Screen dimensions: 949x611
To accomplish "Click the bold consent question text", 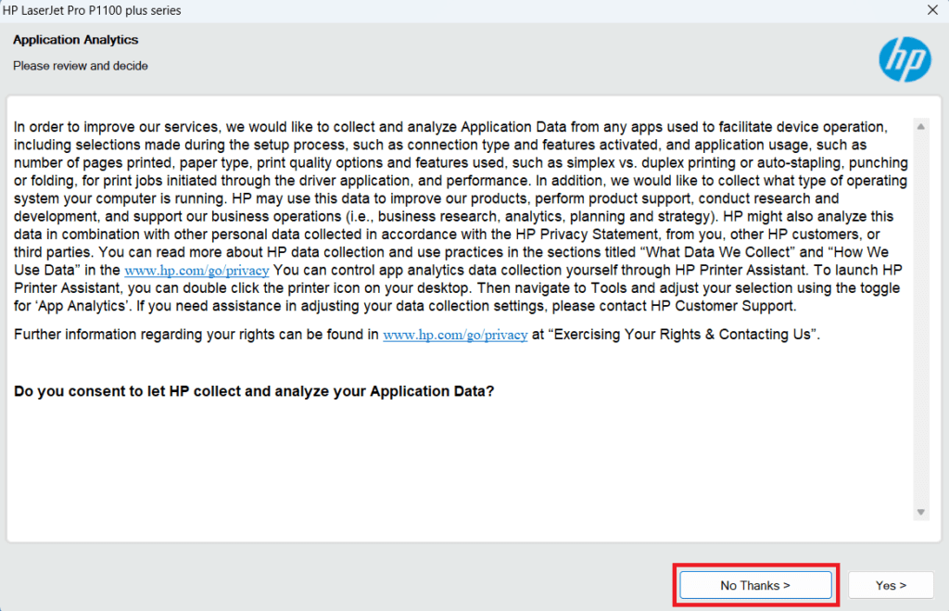I will click(x=254, y=391).
